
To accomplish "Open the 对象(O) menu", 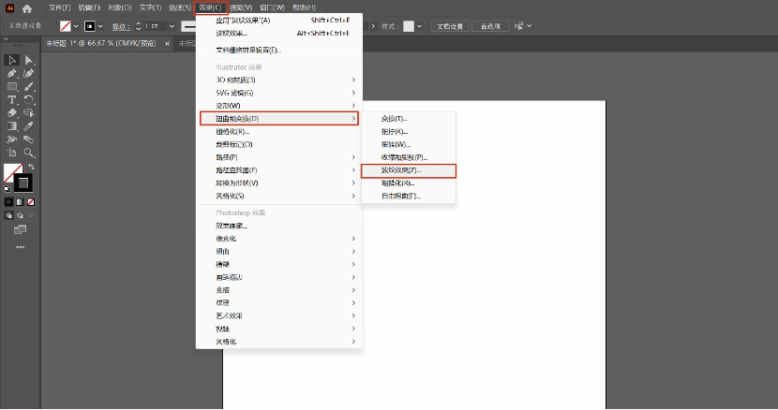I will [x=120, y=7].
